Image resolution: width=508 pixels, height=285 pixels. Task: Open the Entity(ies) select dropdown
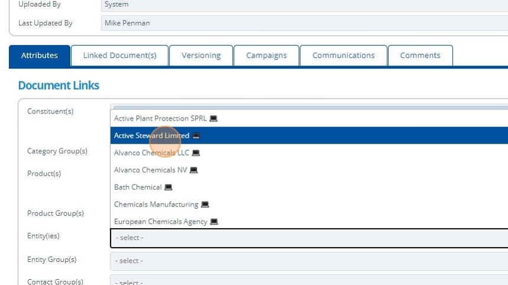(x=309, y=238)
